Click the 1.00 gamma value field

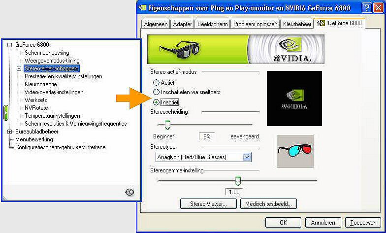(234, 192)
